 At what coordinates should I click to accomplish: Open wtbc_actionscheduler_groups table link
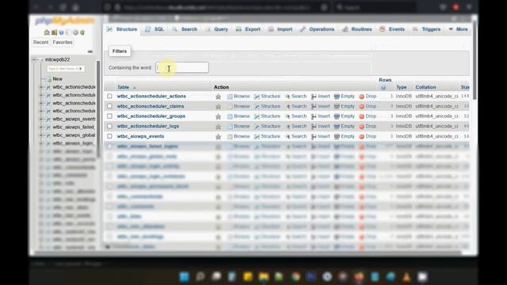pyautogui.click(x=151, y=116)
